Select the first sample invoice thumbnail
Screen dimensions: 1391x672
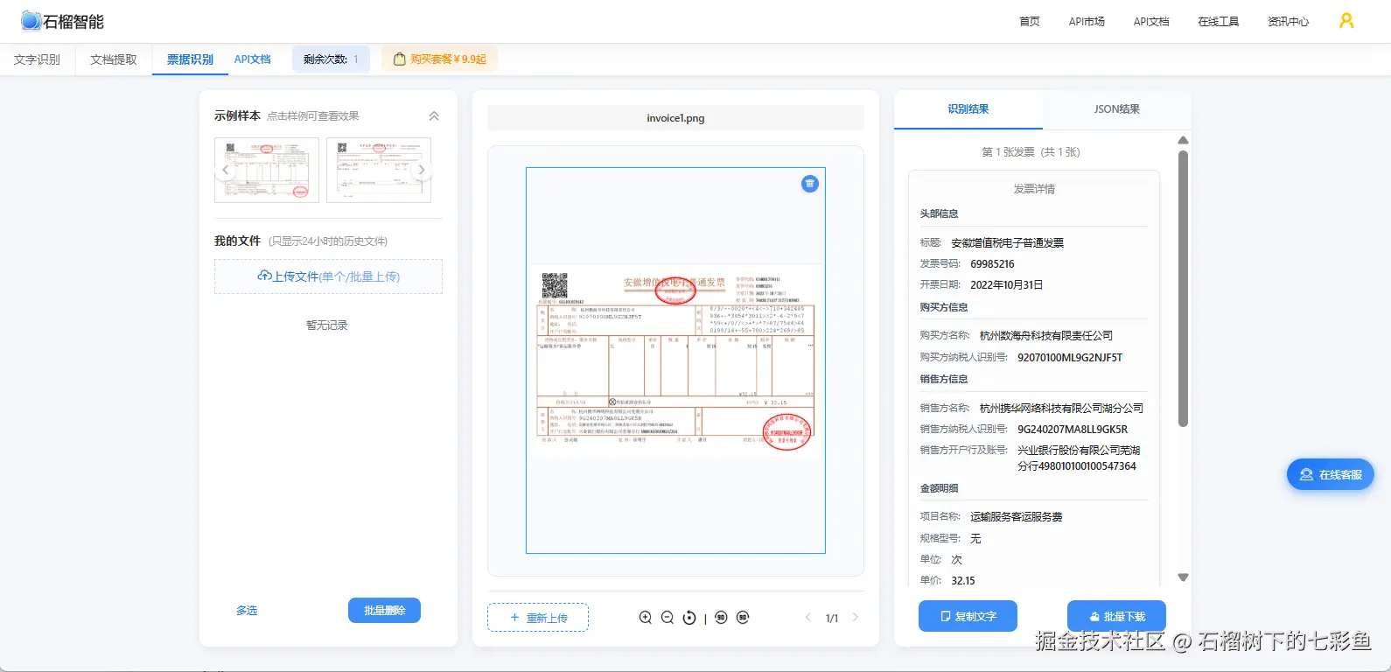(x=267, y=170)
